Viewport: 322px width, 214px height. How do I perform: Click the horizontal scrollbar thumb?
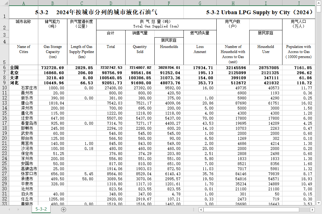[x=251, y=210]
